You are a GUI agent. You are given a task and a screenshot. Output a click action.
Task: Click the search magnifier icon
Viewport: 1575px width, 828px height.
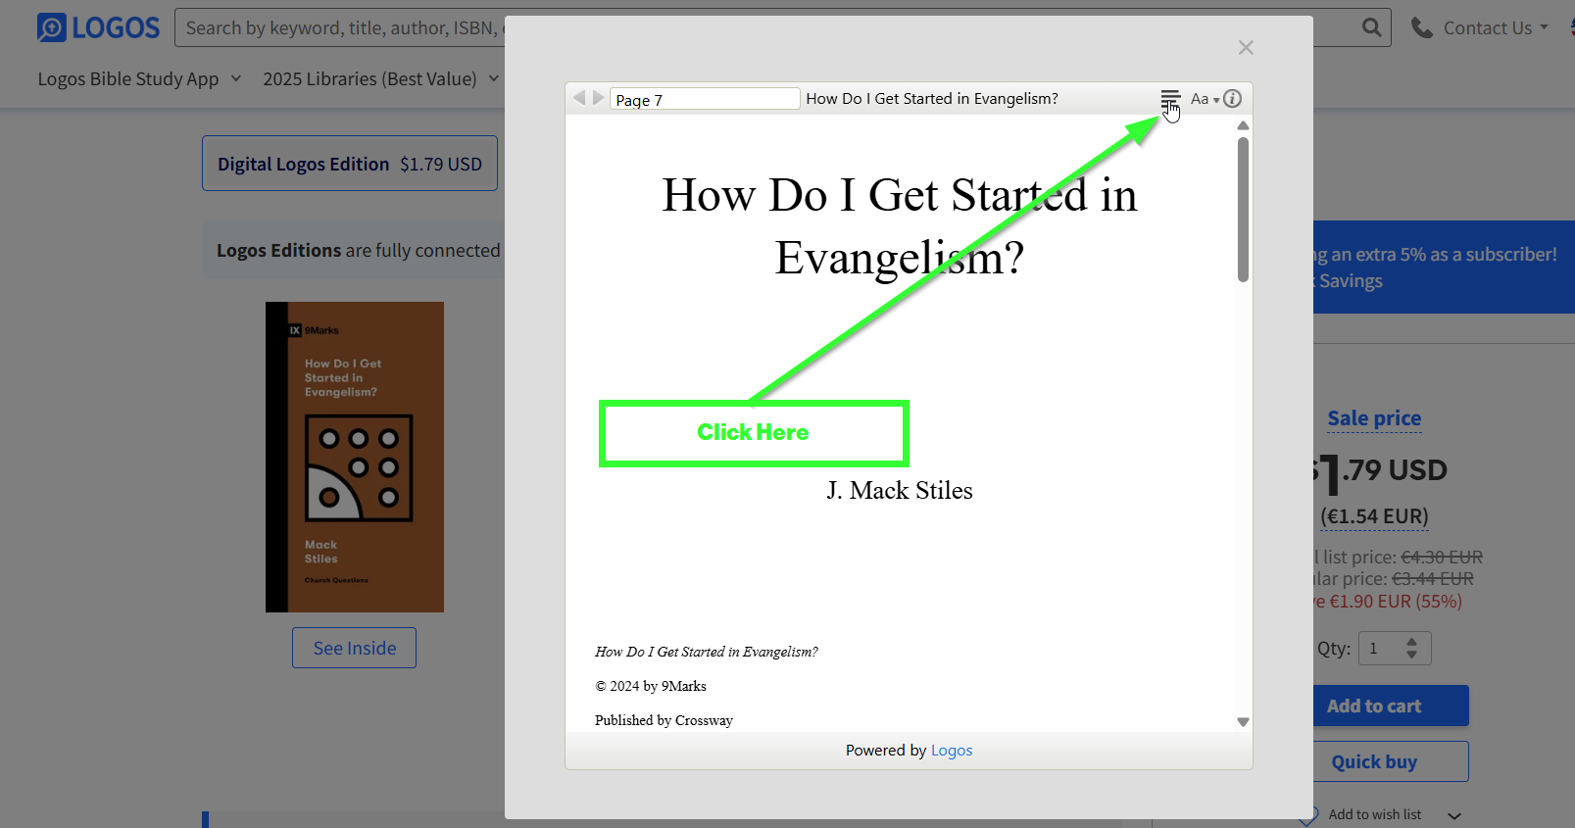point(1371,27)
